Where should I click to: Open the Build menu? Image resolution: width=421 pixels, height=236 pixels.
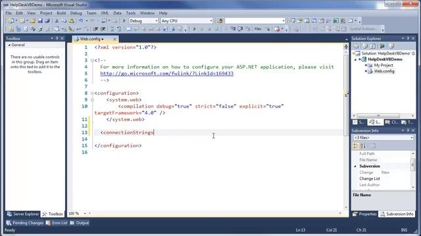61,13
